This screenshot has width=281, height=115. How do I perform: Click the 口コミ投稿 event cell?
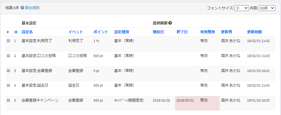point(78,56)
